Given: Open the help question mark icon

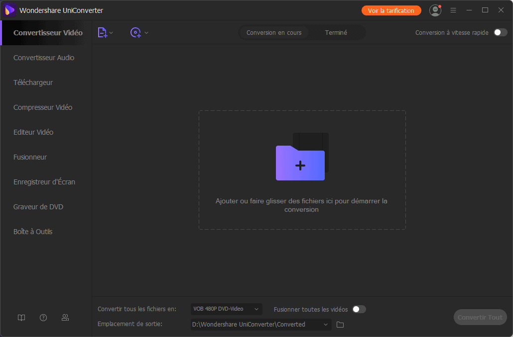Looking at the screenshot, I should point(43,318).
